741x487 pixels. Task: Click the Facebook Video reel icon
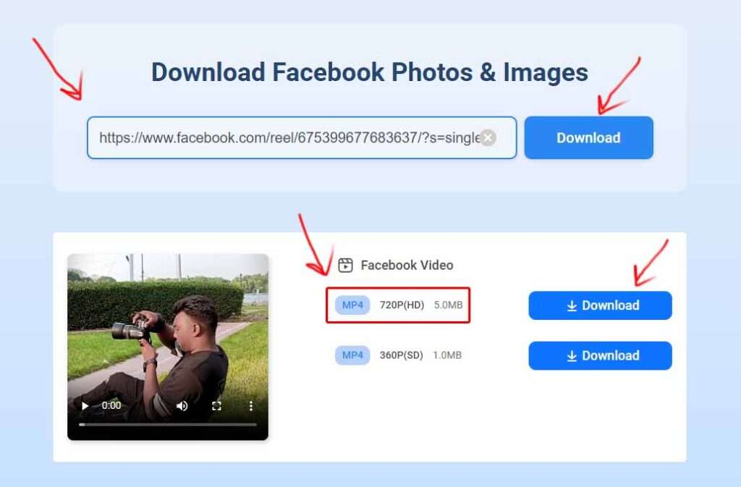pyautogui.click(x=345, y=265)
